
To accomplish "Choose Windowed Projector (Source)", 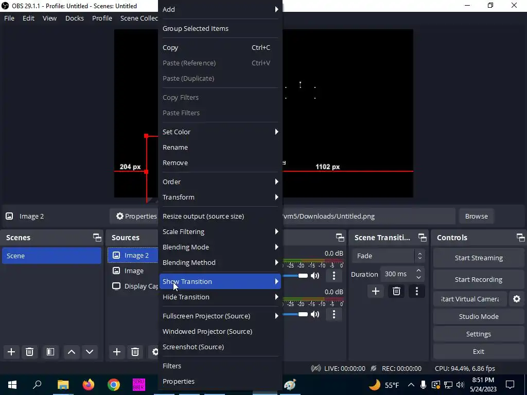I will tap(220, 332).
